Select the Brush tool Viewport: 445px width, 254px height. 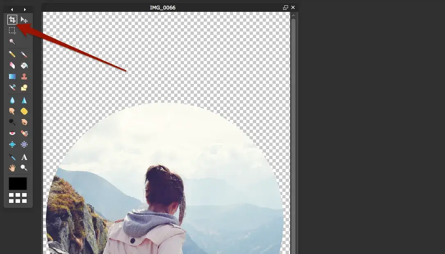(24, 54)
